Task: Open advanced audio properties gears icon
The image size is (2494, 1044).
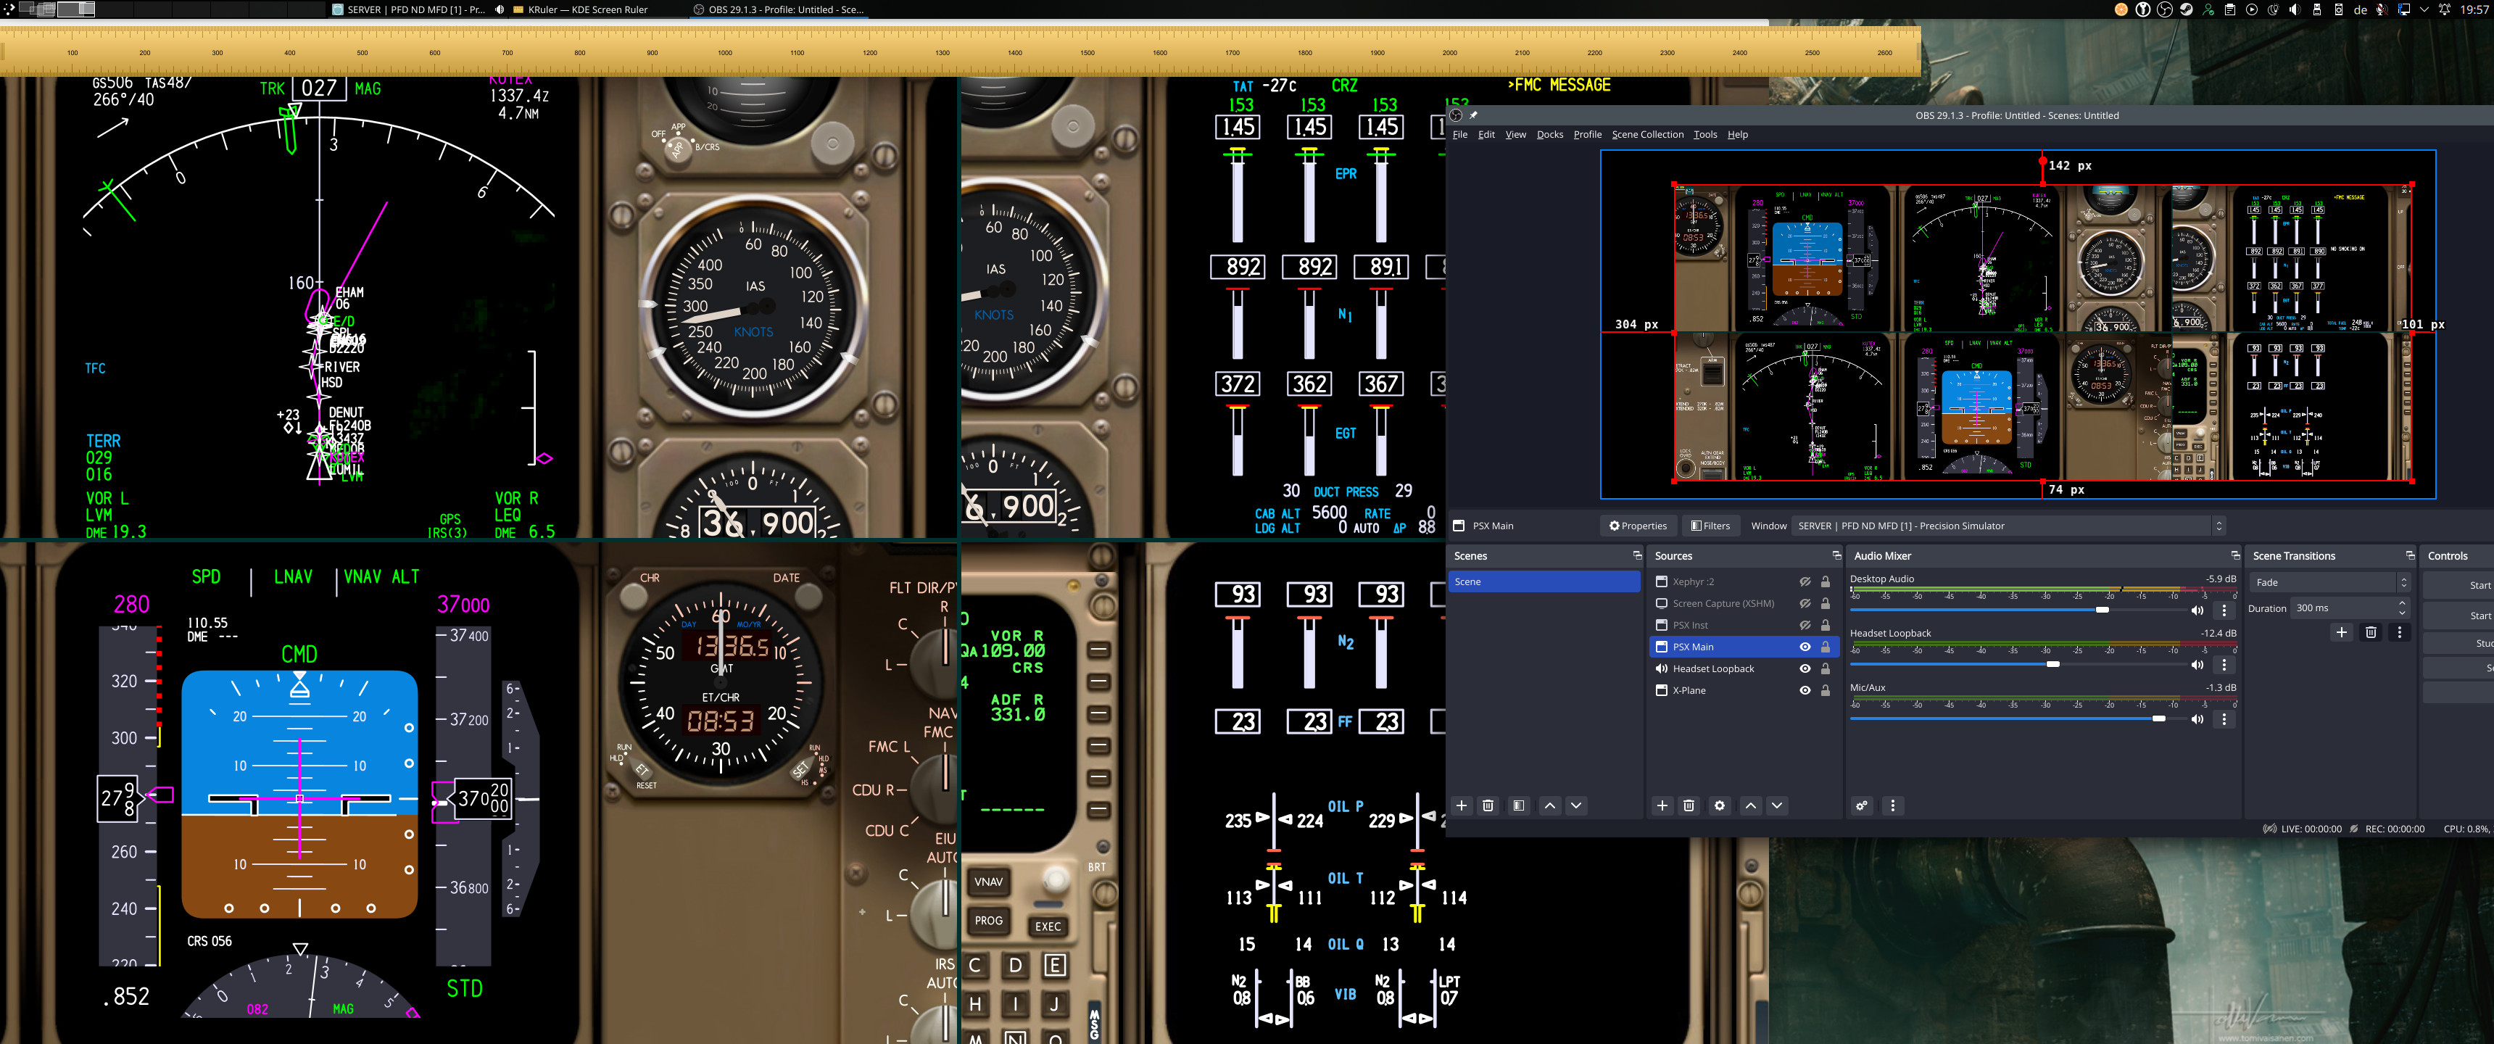Action: [1862, 805]
